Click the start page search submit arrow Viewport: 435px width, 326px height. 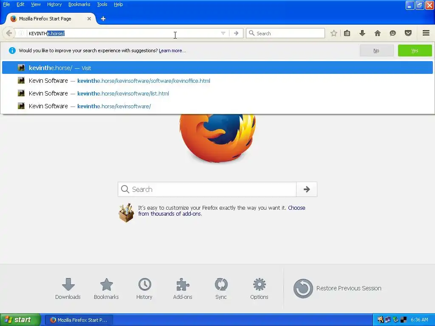point(307,189)
